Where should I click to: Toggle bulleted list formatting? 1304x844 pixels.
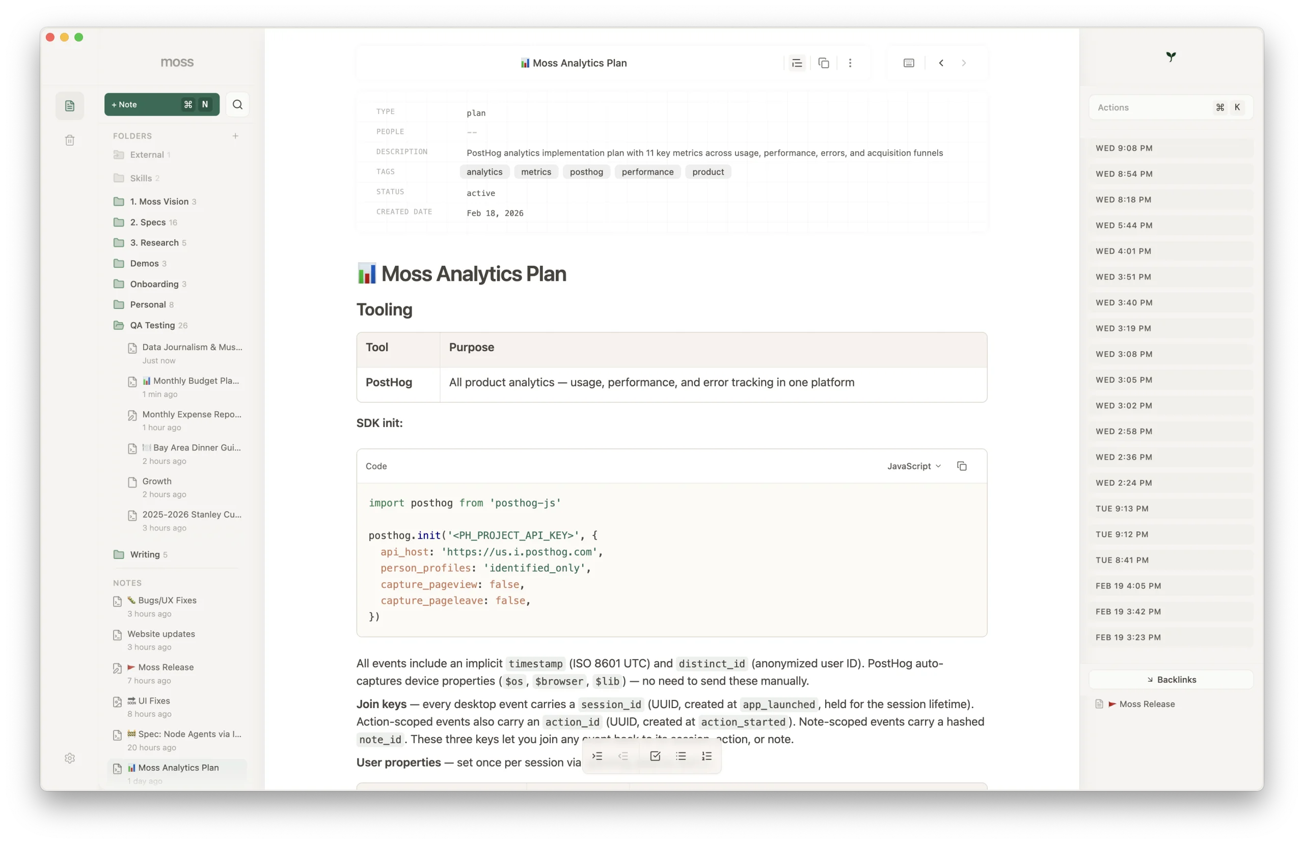point(681,756)
